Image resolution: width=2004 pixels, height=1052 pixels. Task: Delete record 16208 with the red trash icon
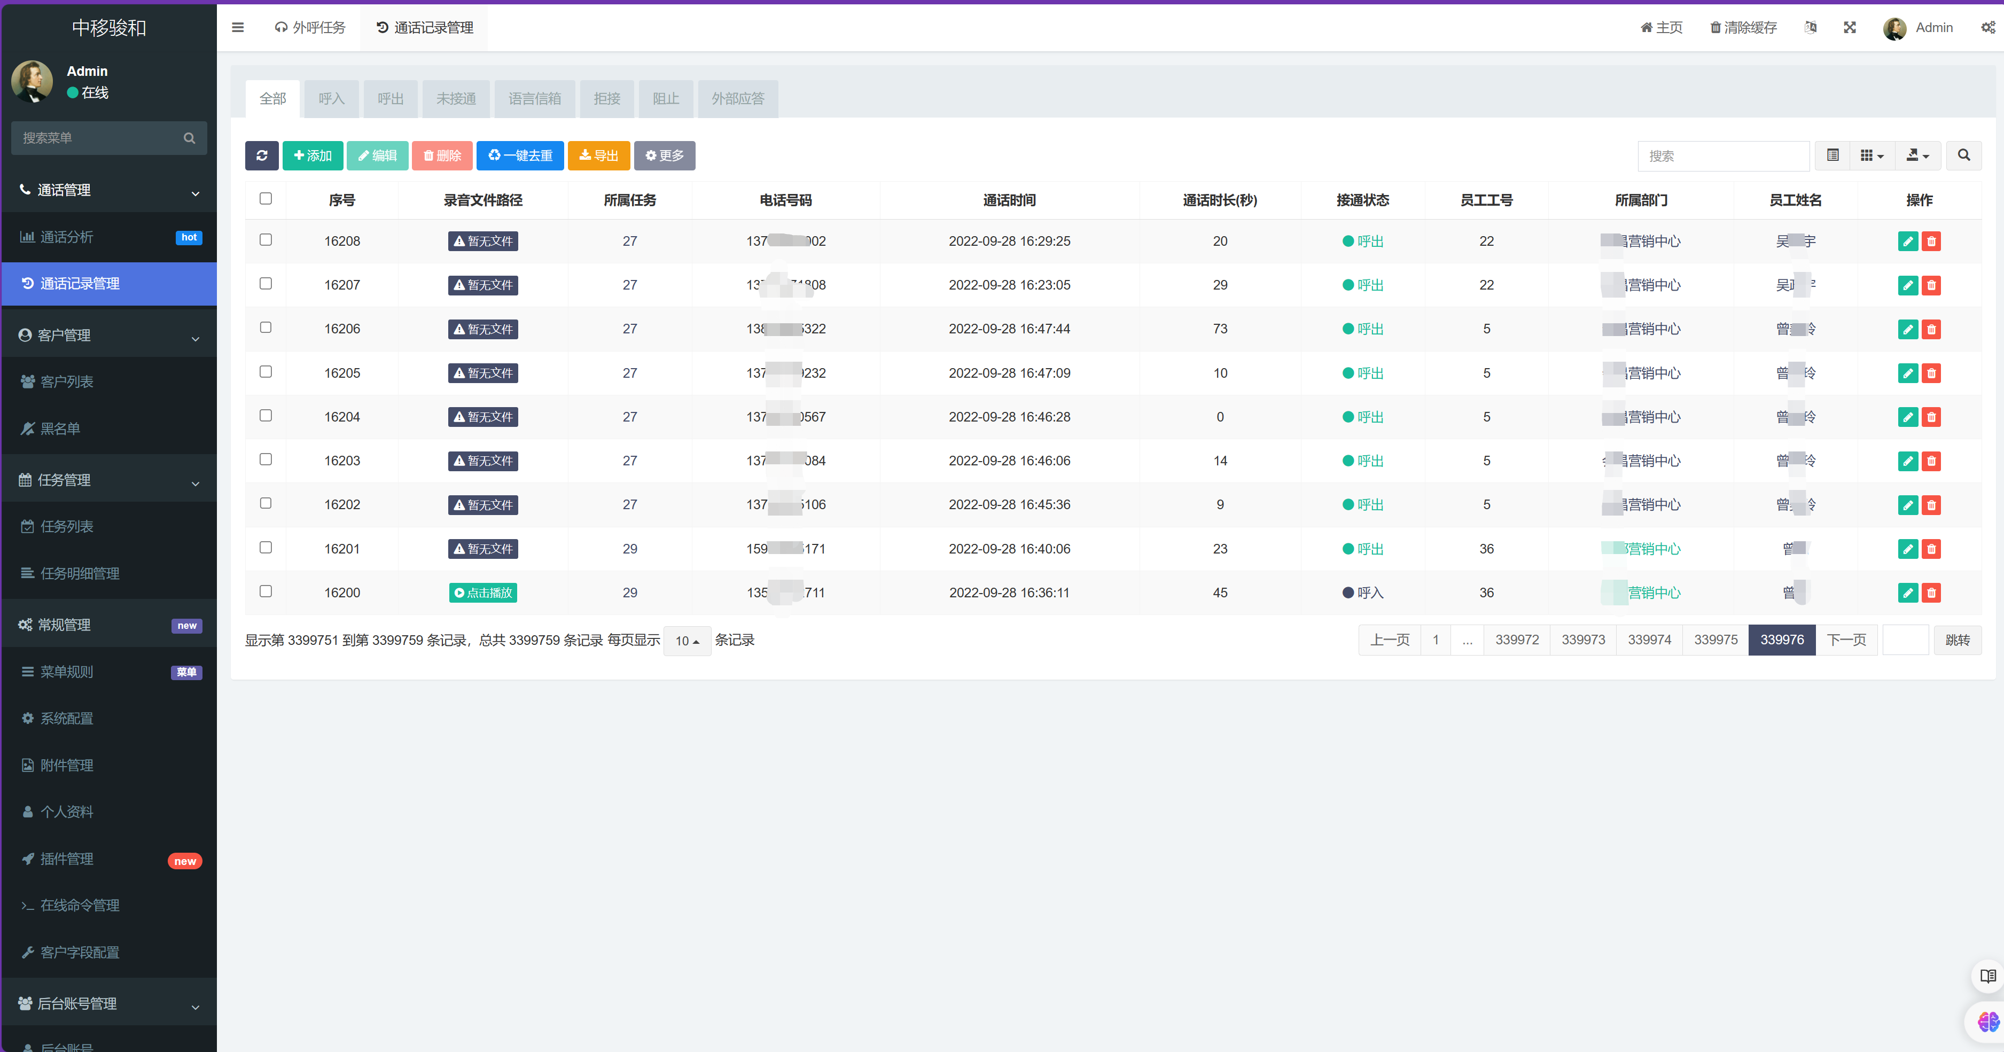click(x=1931, y=241)
